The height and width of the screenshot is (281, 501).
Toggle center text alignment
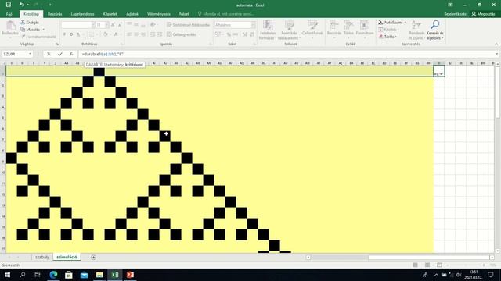pyautogui.click(x=136, y=34)
